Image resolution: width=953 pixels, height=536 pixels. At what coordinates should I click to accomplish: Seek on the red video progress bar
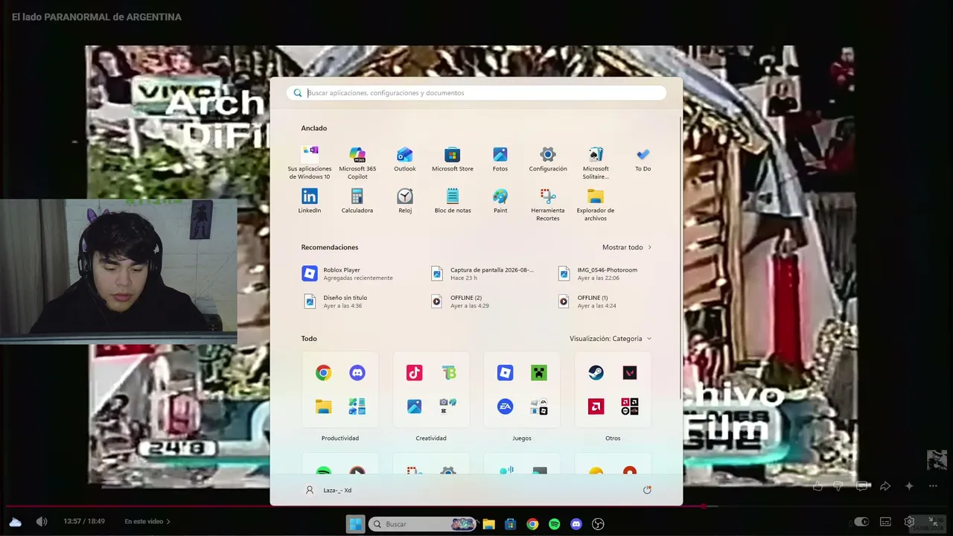point(476,506)
